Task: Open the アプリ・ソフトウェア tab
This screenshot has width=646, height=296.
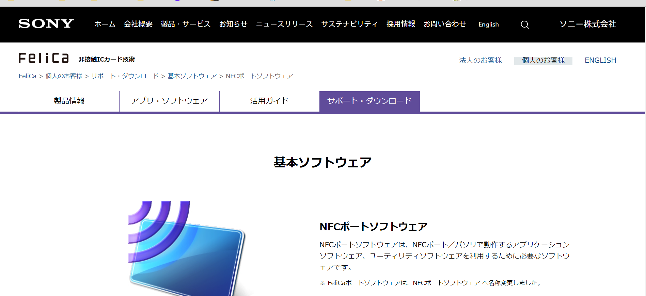Action: (x=169, y=101)
